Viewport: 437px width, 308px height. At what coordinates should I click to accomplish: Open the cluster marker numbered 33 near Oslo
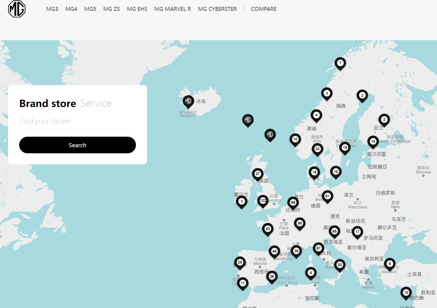click(317, 149)
